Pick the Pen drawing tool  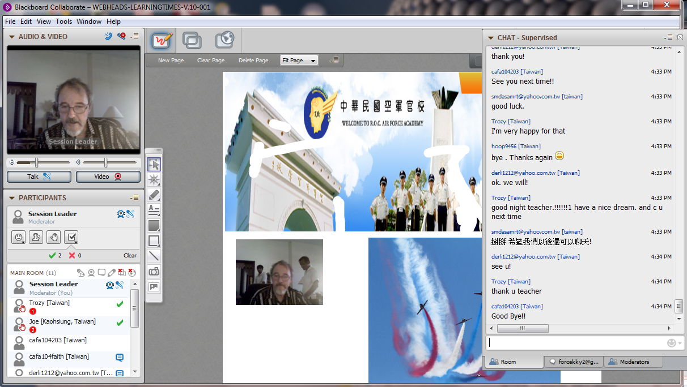pos(154,195)
